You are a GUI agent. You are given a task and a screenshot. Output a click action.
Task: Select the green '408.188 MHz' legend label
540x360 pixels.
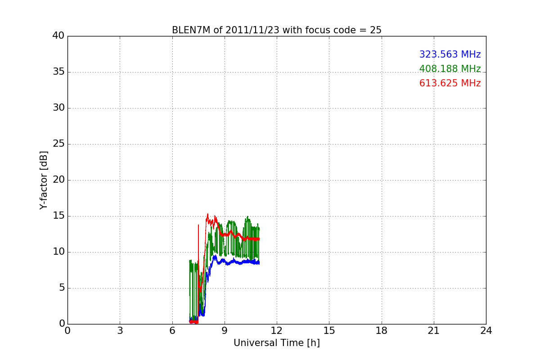point(450,69)
